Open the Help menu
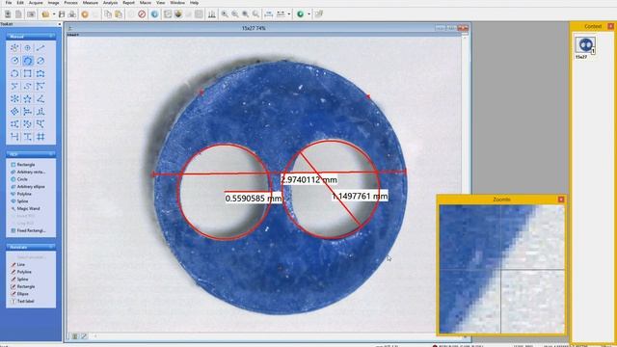This screenshot has width=617, height=347. pyautogui.click(x=195, y=3)
